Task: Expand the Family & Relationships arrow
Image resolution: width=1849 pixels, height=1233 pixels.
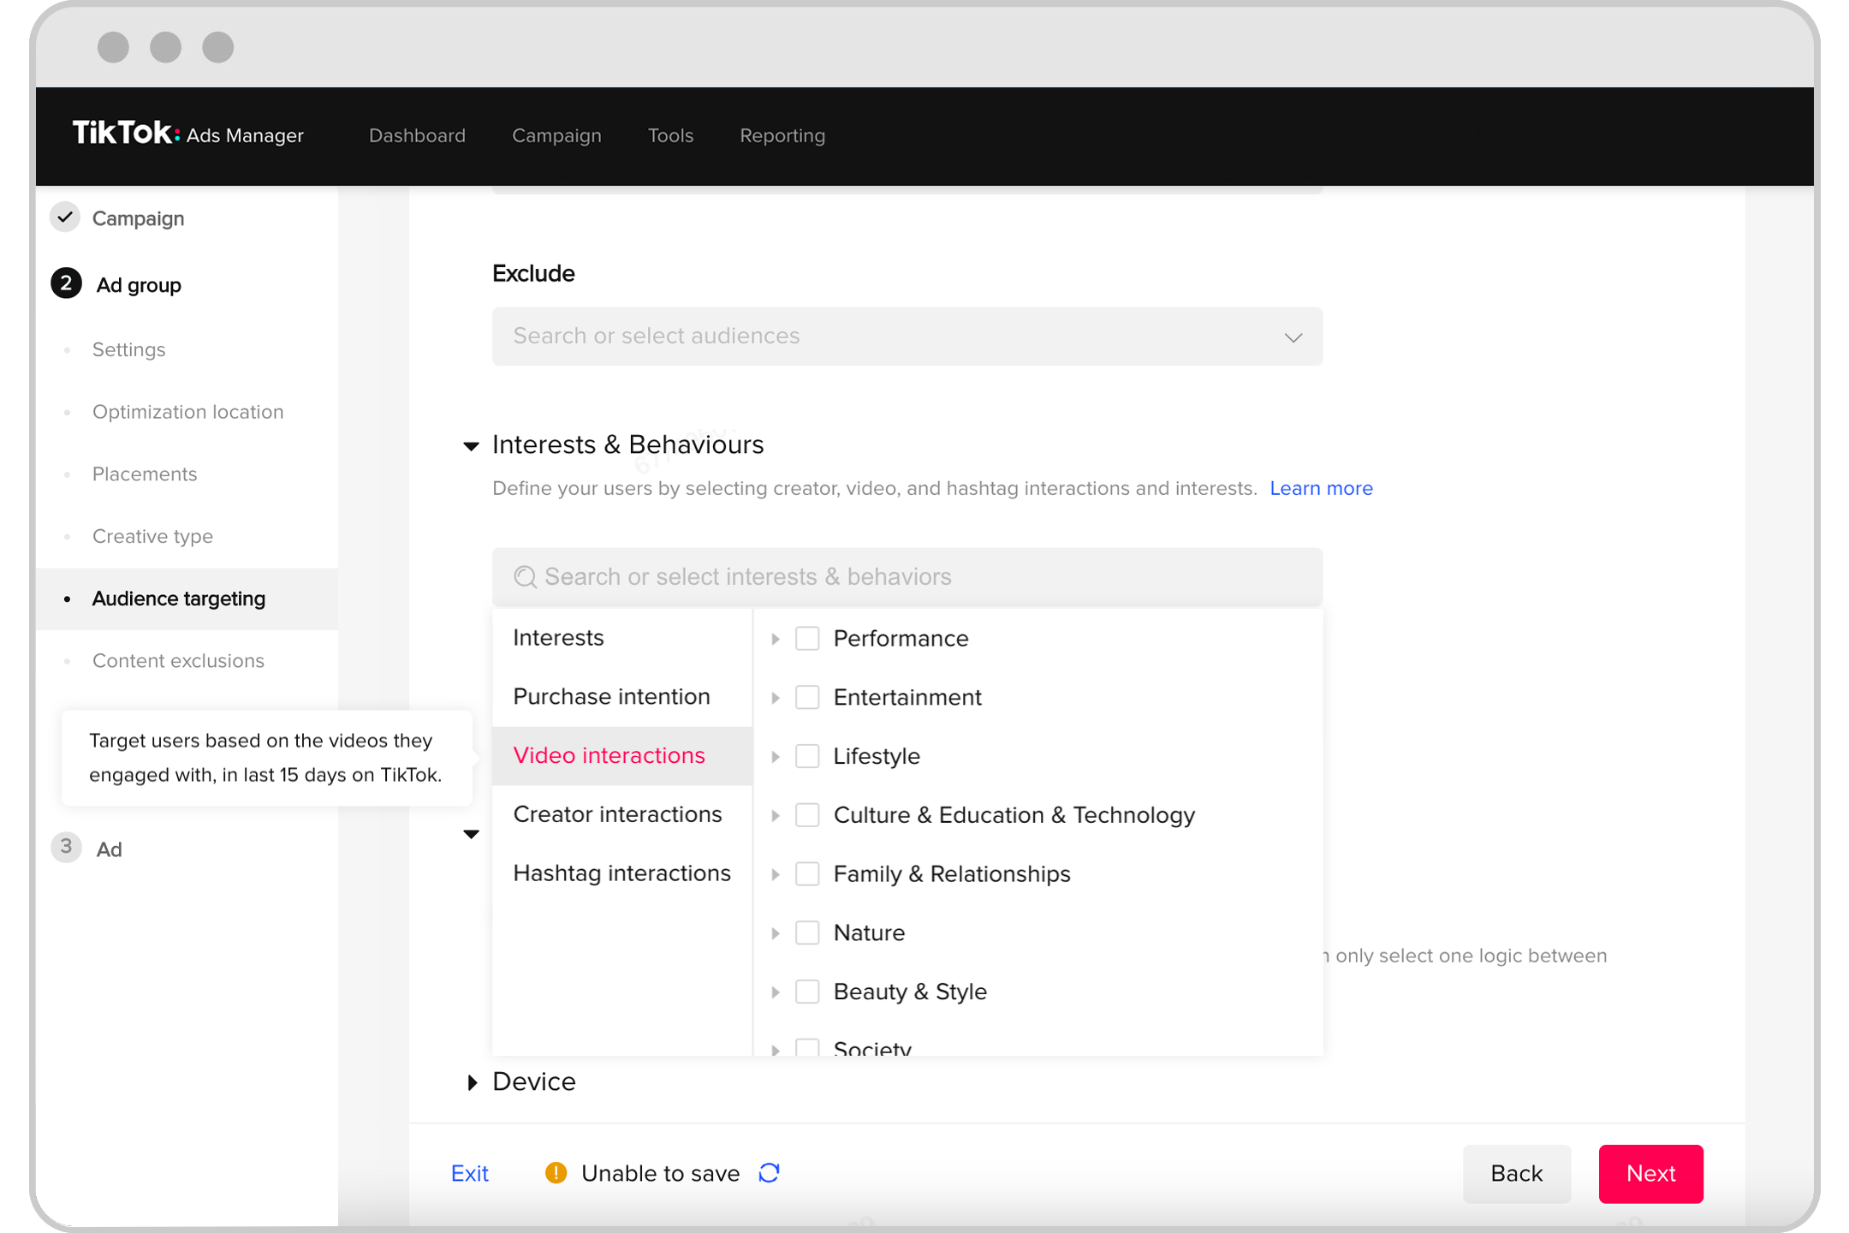Action: [x=775, y=874]
